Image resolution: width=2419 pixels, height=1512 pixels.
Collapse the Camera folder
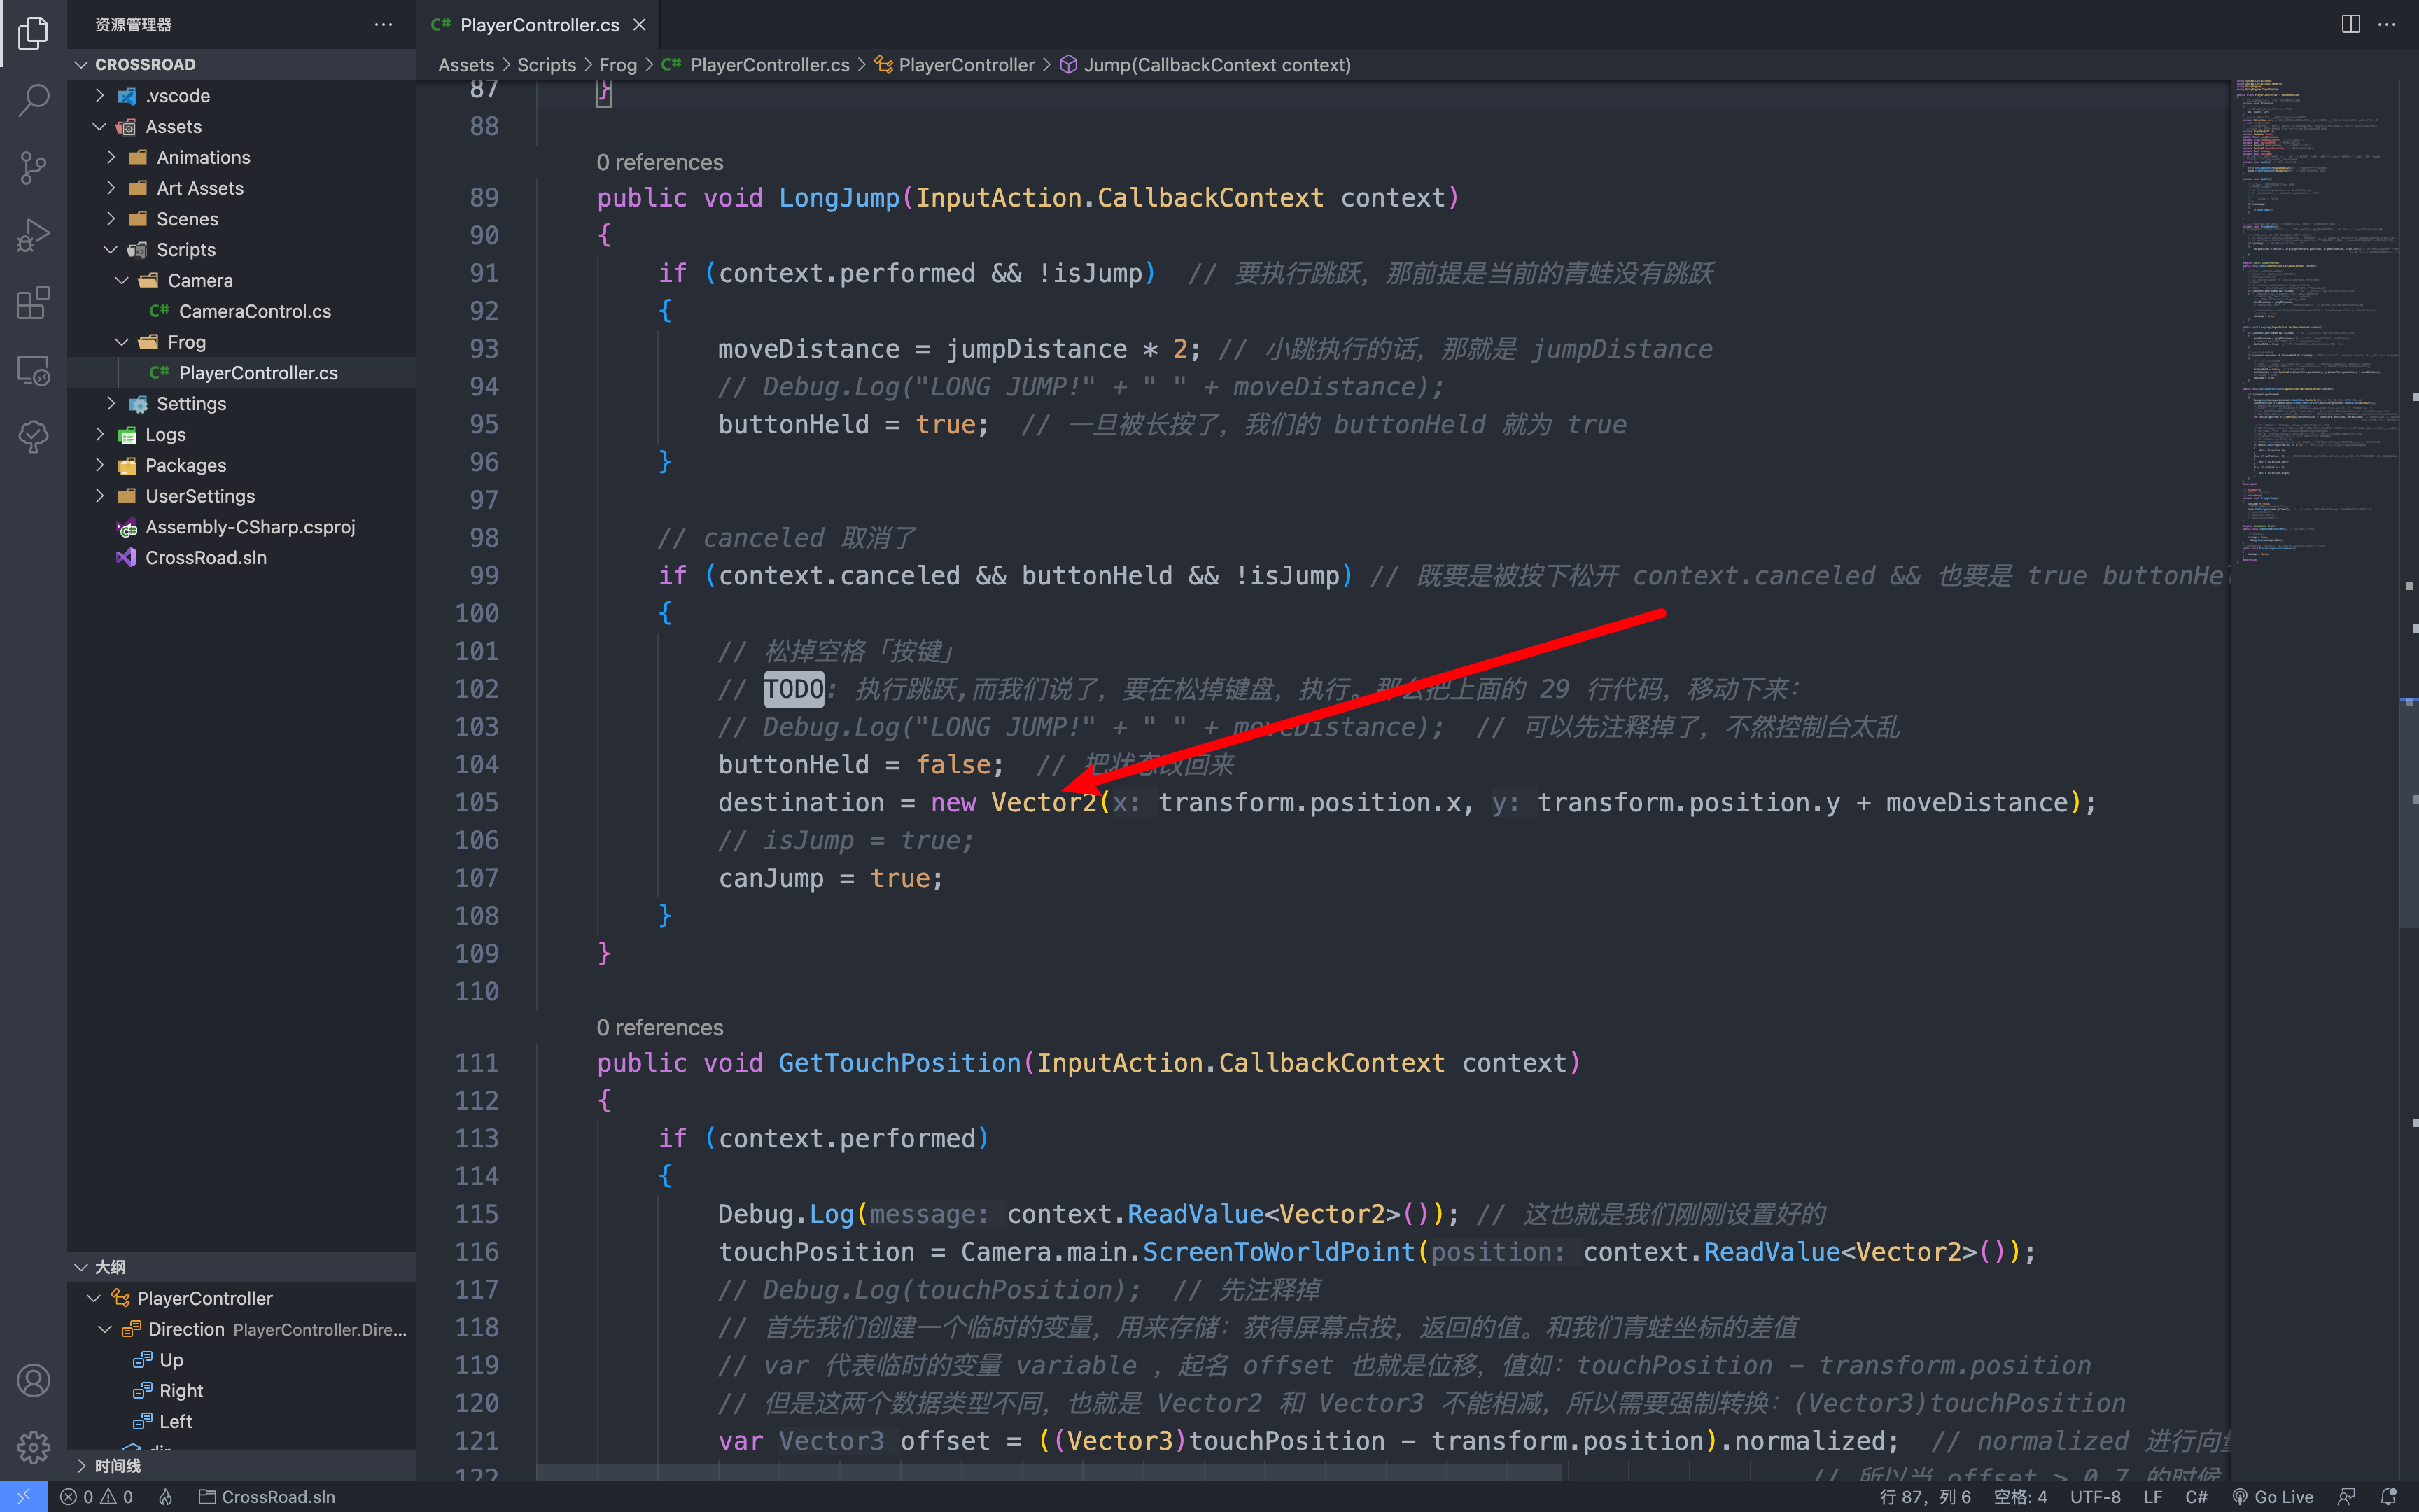point(122,281)
